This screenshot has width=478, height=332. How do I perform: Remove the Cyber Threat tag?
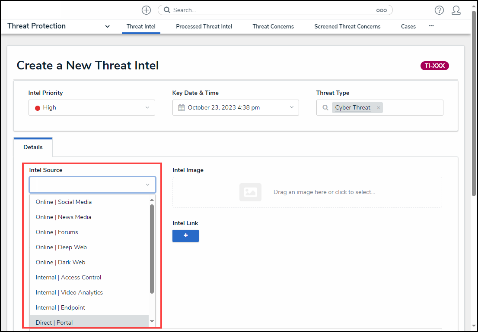pos(378,108)
